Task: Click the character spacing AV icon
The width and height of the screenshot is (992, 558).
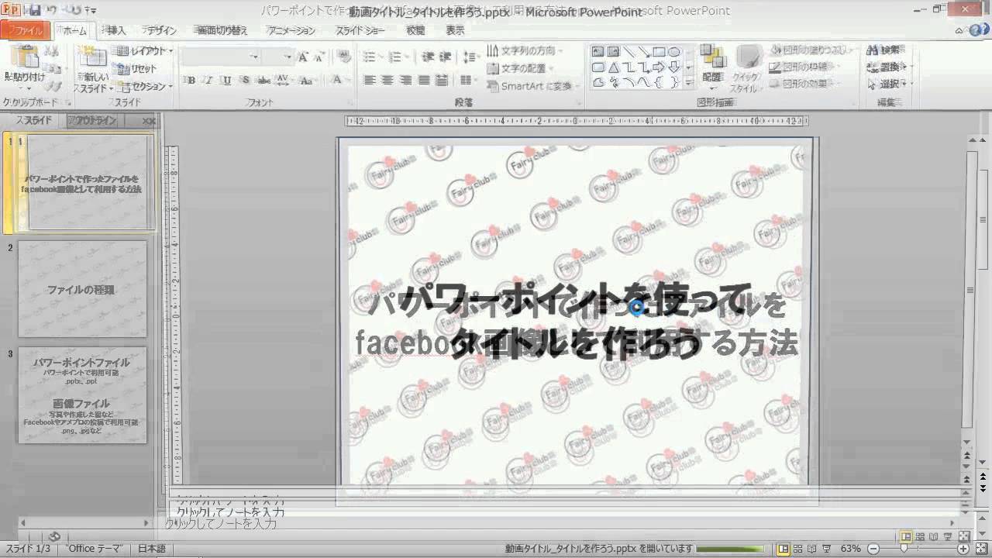Action: click(282, 80)
